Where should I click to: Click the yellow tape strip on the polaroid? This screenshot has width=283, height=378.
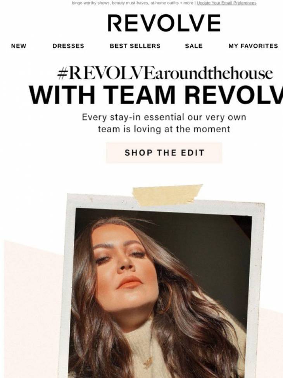pos(167,195)
